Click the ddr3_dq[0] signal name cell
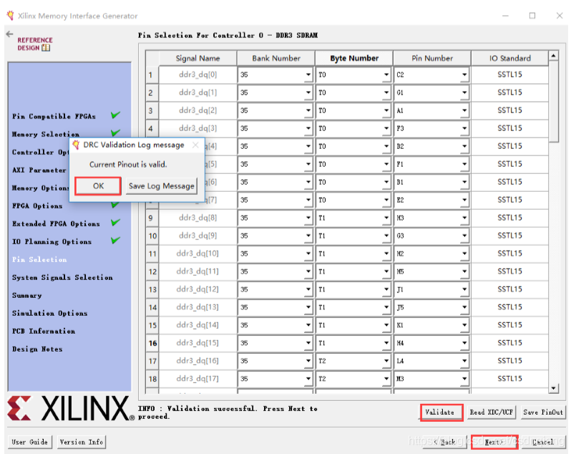The width and height of the screenshot is (571, 454). [197, 74]
